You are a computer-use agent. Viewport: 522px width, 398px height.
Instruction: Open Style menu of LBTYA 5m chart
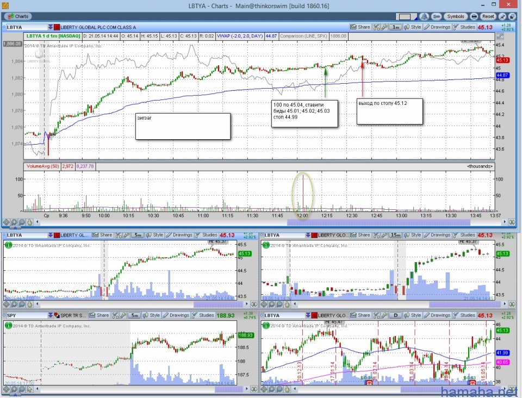[x=155, y=235]
